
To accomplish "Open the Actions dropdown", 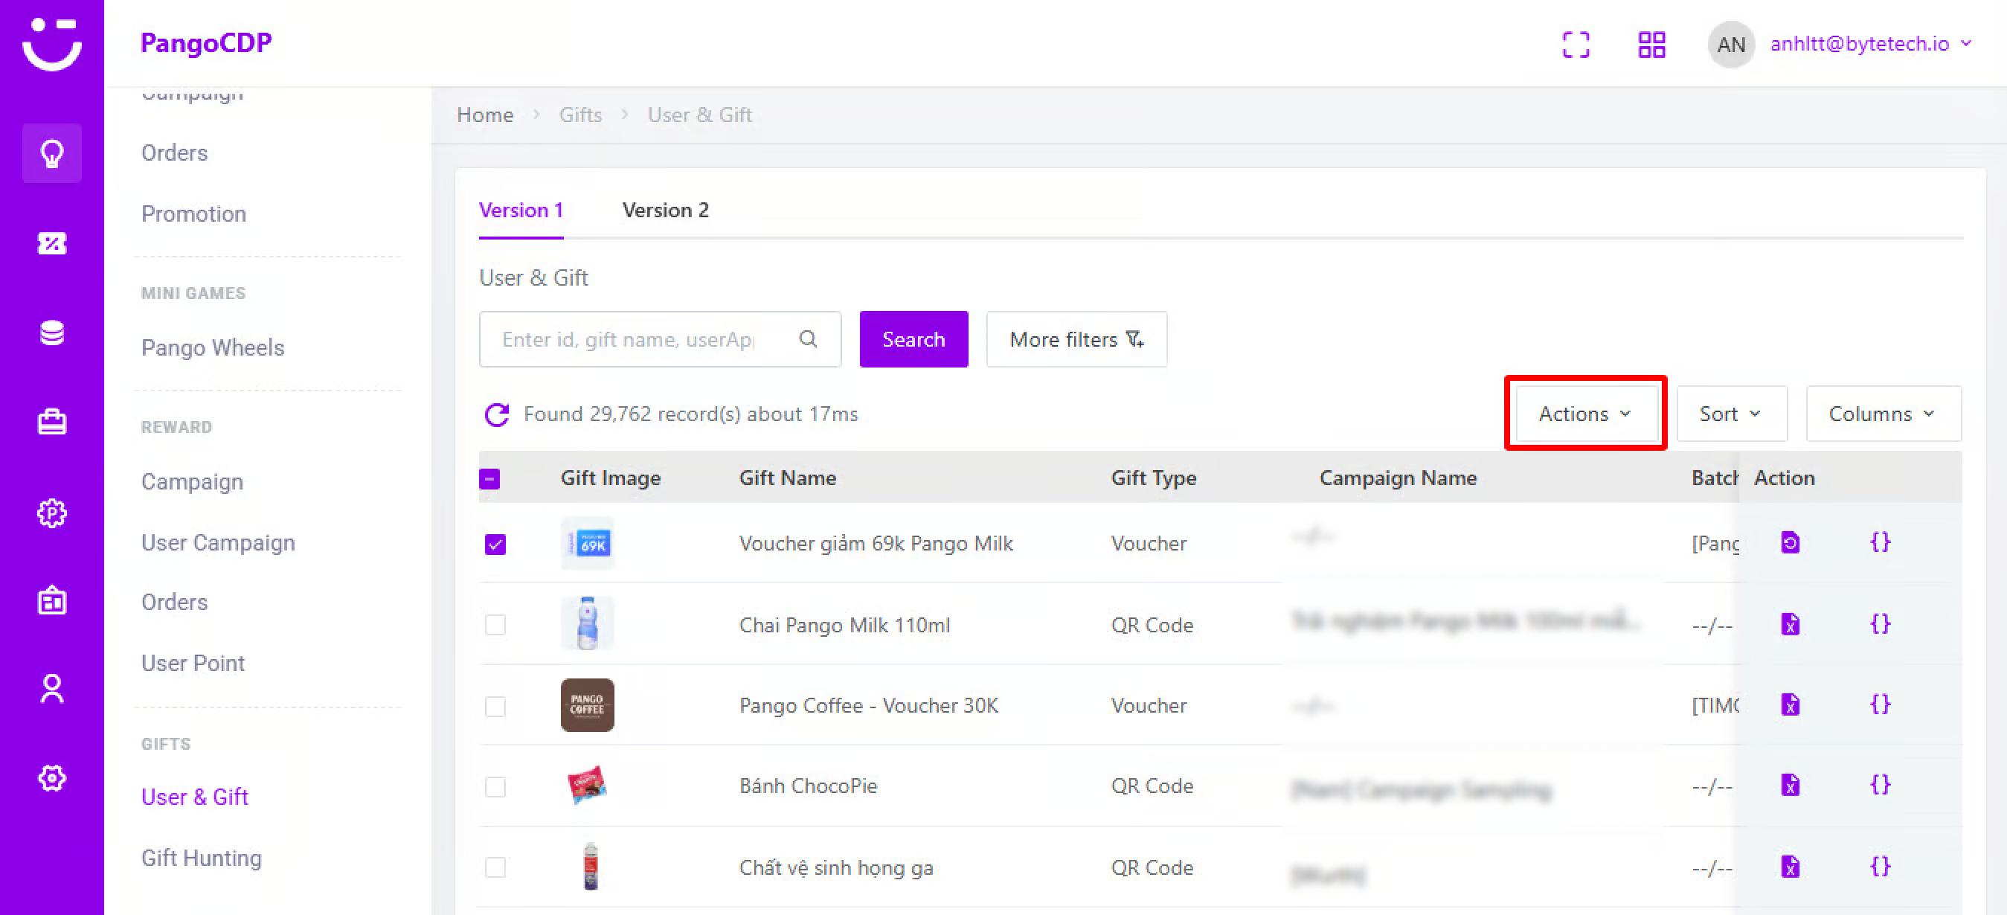I will coord(1585,414).
